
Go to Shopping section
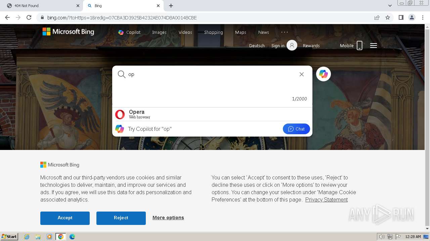point(214,32)
